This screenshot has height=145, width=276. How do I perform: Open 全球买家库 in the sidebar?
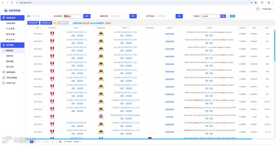(10, 23)
